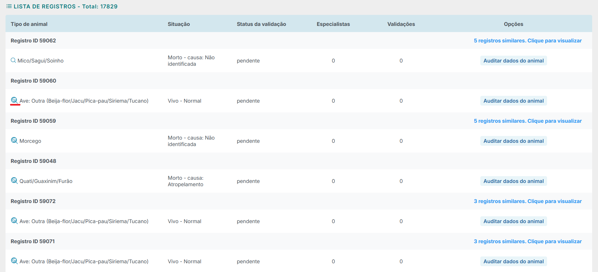The image size is (598, 272).
Task: Open the image magnifier icon for Registro 59071
Action: click(x=14, y=261)
